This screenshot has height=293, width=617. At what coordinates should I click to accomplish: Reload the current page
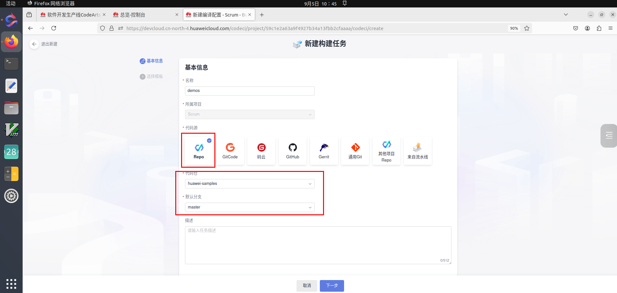pyautogui.click(x=54, y=28)
